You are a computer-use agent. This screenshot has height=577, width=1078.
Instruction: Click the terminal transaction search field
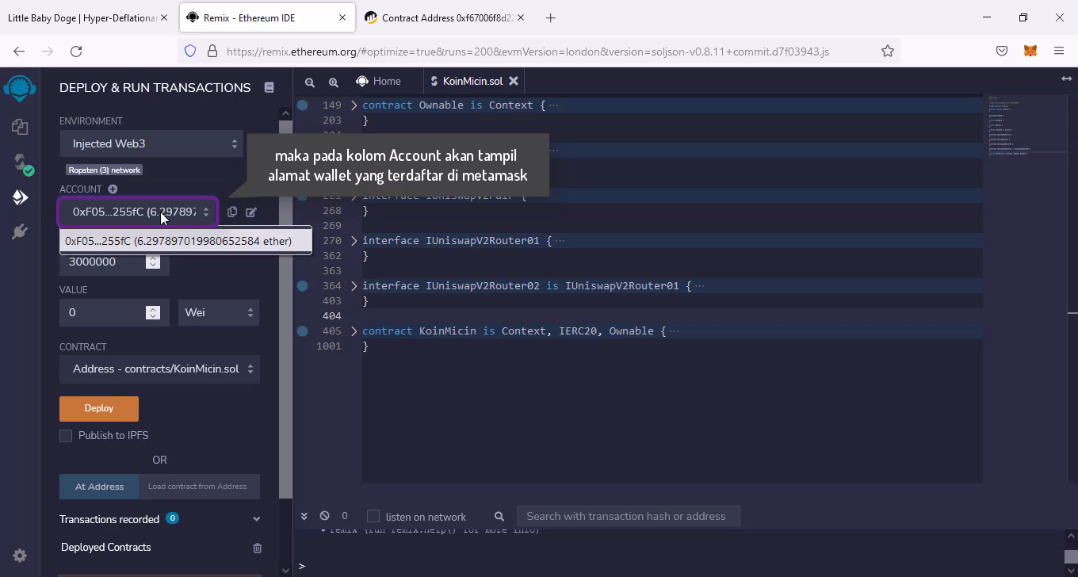pyautogui.click(x=626, y=516)
